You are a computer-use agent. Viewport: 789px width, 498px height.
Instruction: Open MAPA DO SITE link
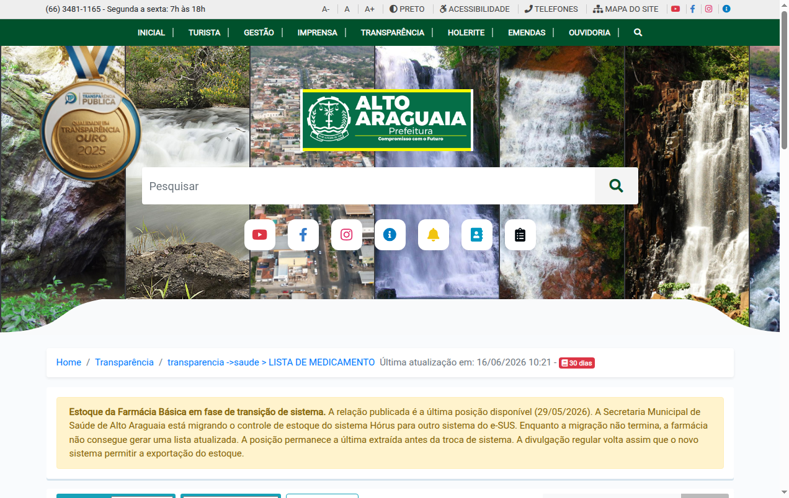(626, 9)
